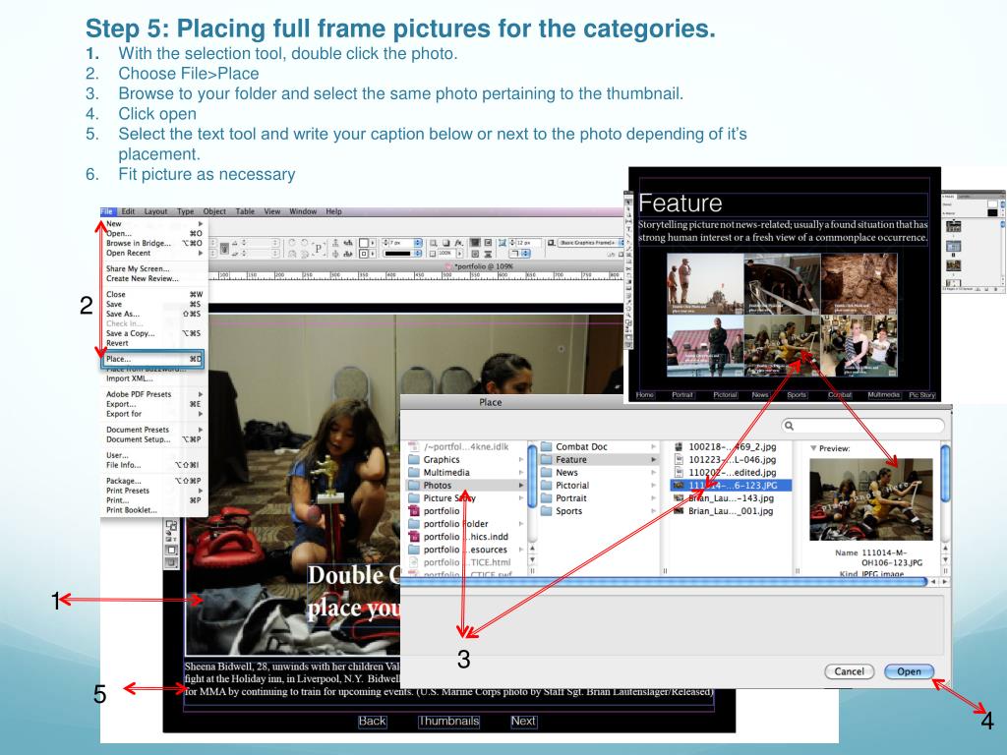Click the rotate 90° counter-clockwise icon

coord(304,243)
